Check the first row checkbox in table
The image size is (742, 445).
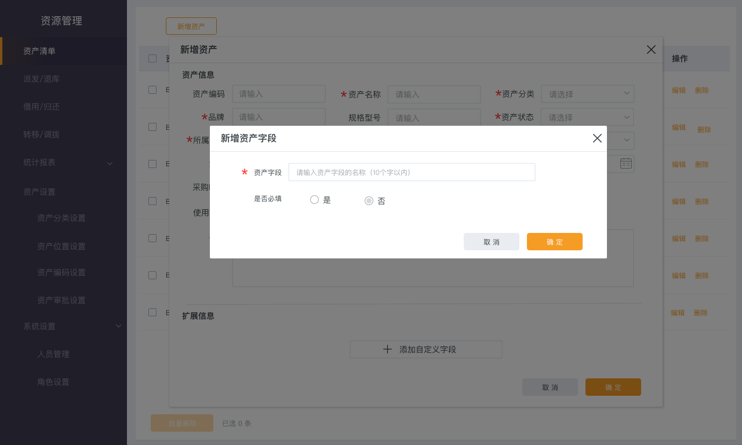[x=152, y=90]
